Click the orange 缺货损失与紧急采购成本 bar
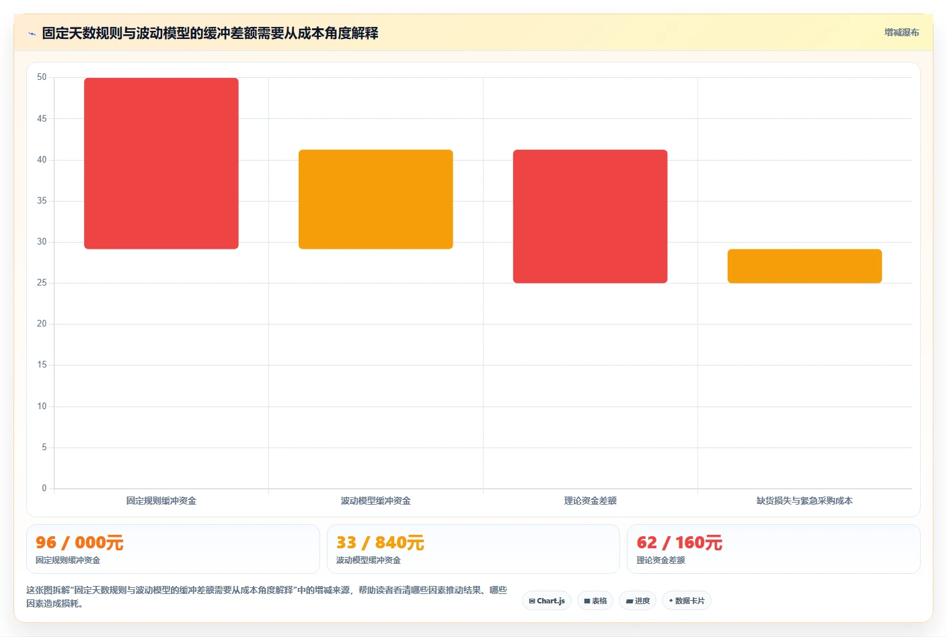Viewport: 947px width, 637px height. click(804, 266)
